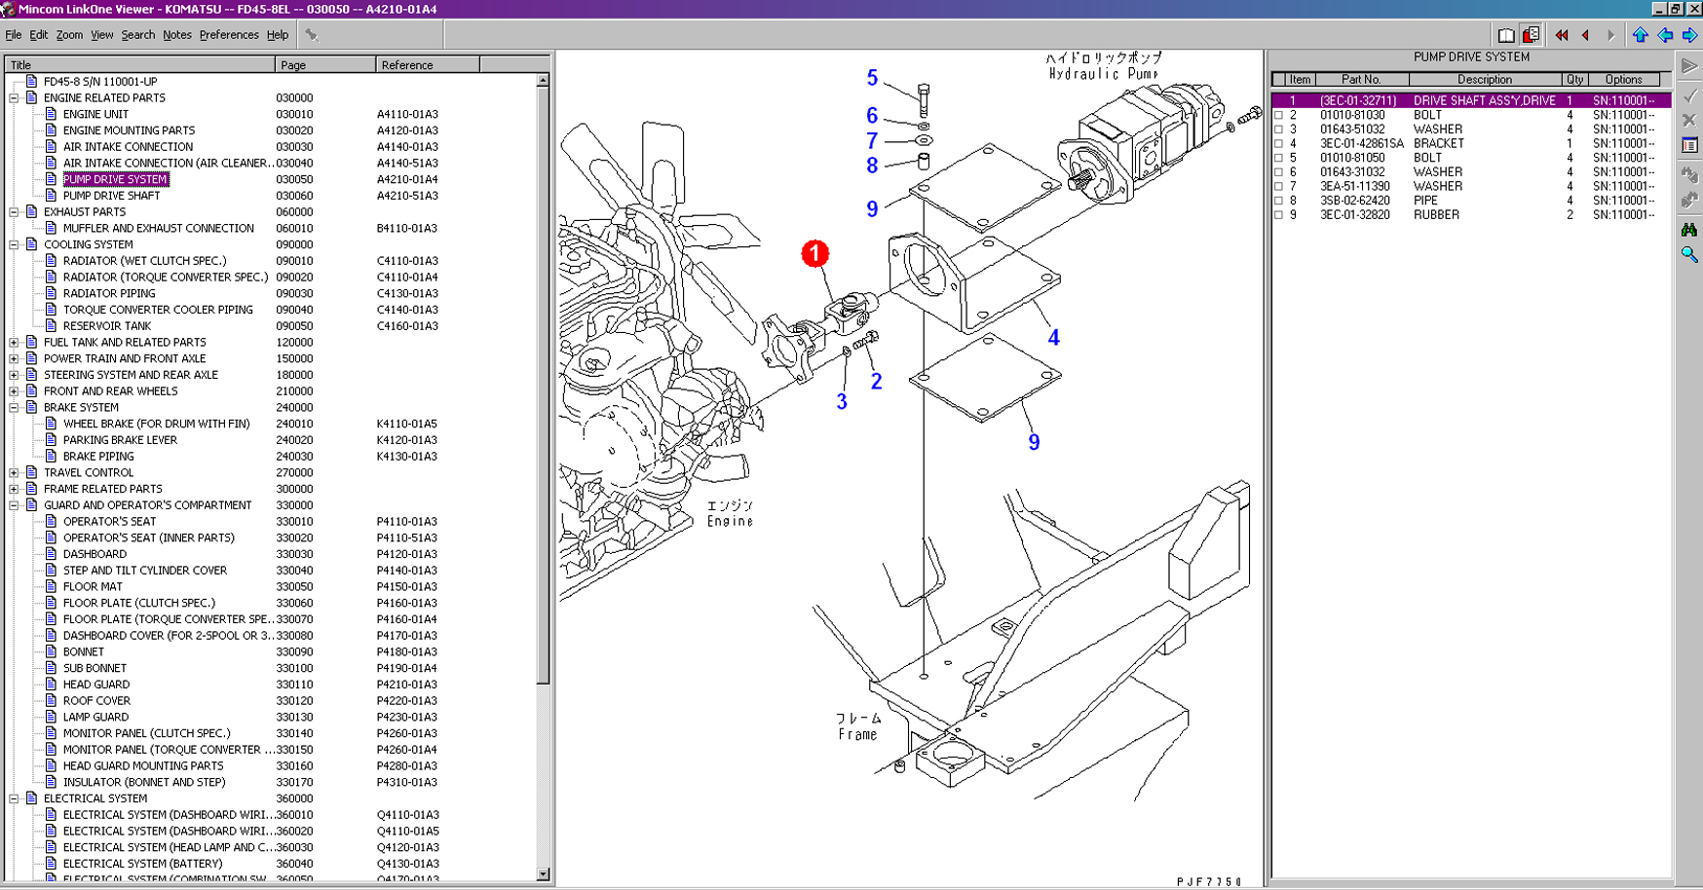This screenshot has height=890, width=1703.
Task: Click the red callout 1 in diagram
Action: point(815,254)
